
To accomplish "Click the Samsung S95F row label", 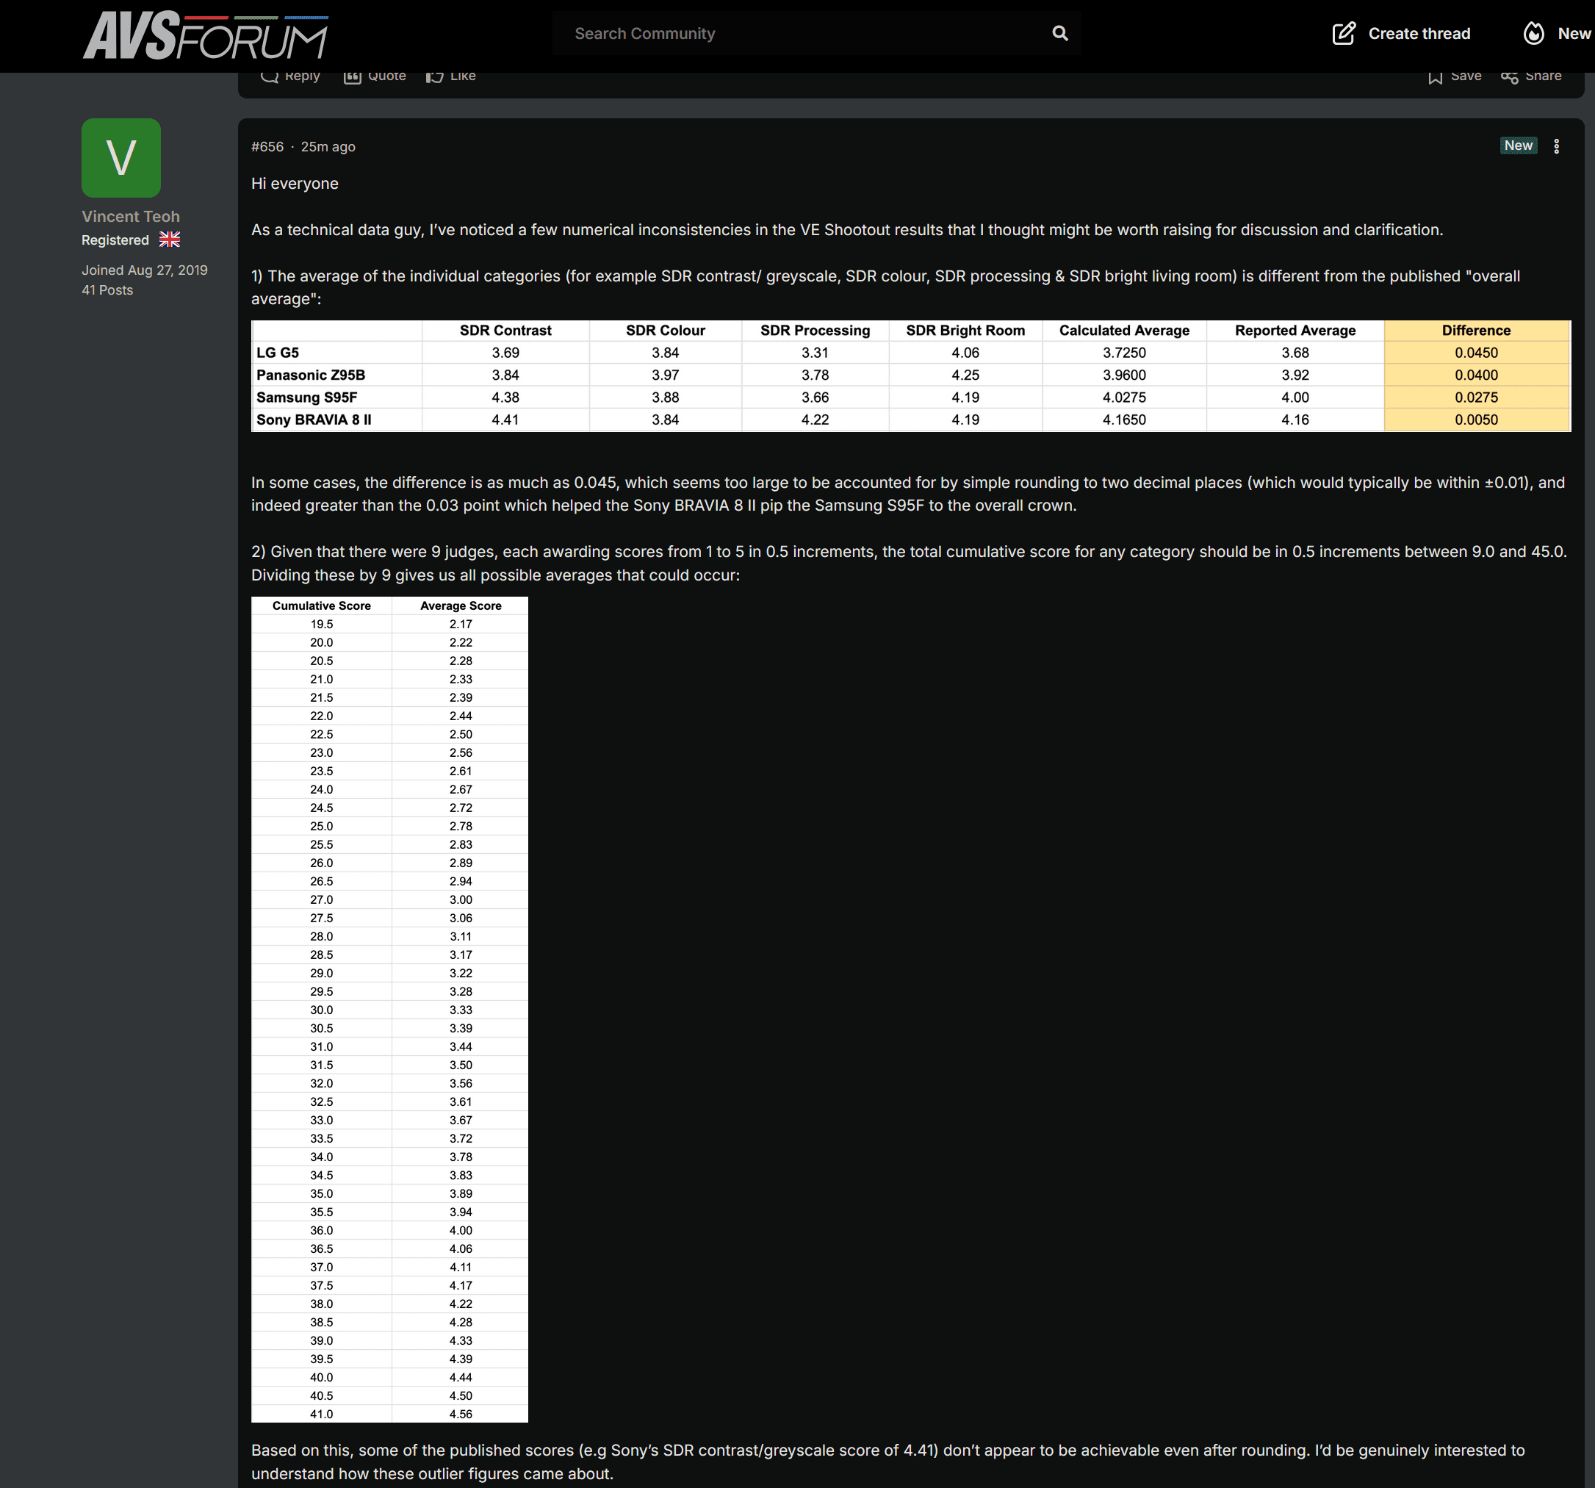I will (x=306, y=398).
